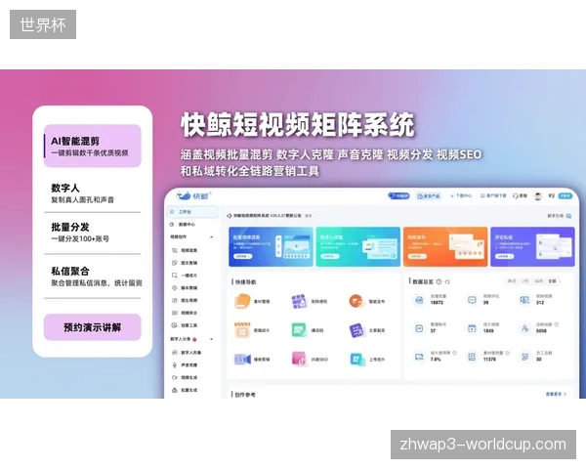Open the 爆店码 green icon
The height and width of the screenshot is (469, 586).
click(x=299, y=330)
